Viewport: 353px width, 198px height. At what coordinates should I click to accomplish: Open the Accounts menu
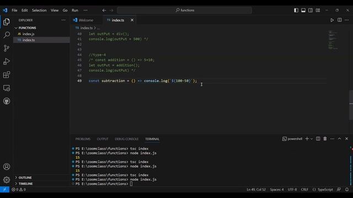click(x=7, y=167)
